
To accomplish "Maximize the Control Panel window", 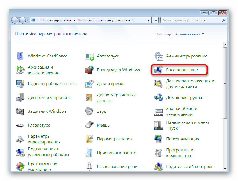I will coord(213,13).
